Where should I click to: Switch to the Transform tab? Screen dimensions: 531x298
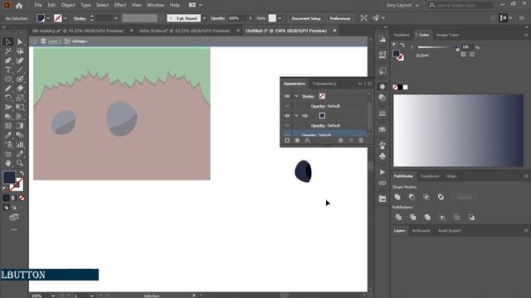(x=430, y=176)
